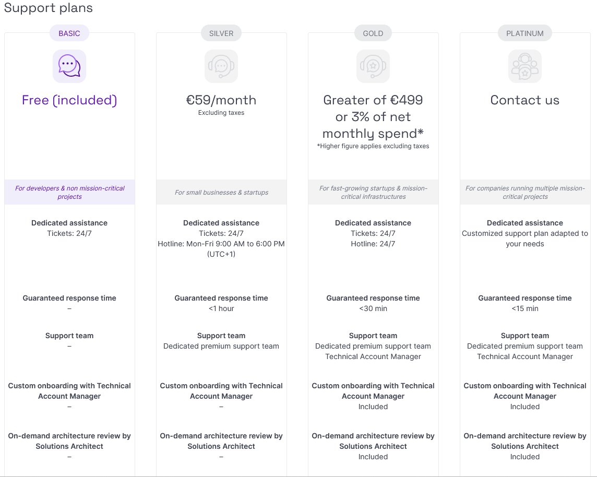597x477 pixels.
Task: Click the Support plans page heading
Action: [49, 8]
